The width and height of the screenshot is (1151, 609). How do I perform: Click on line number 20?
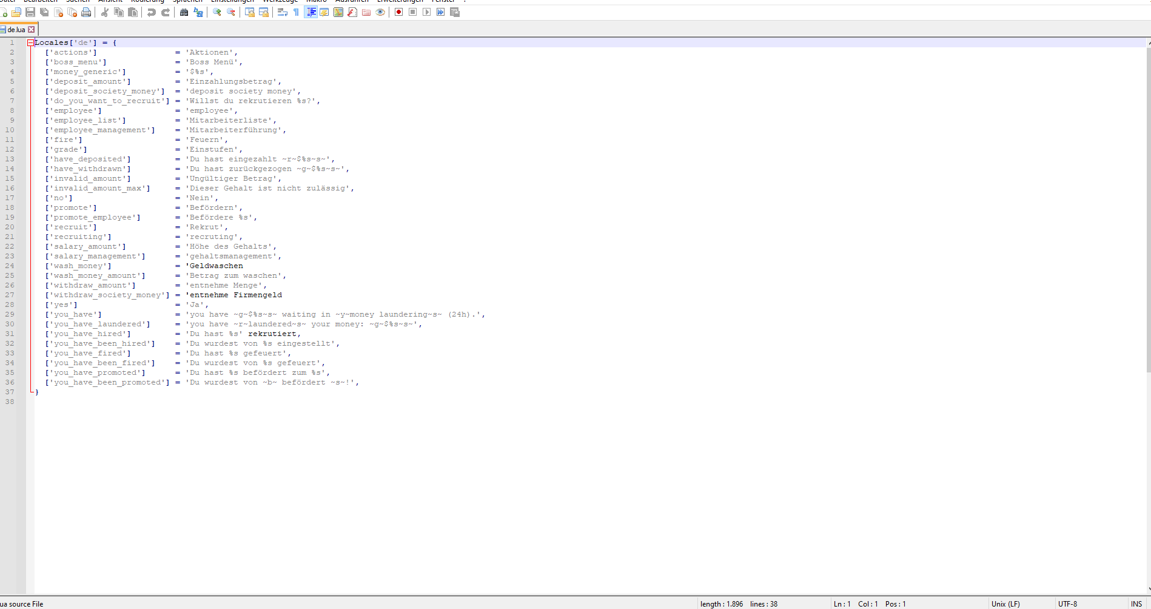[x=10, y=227]
